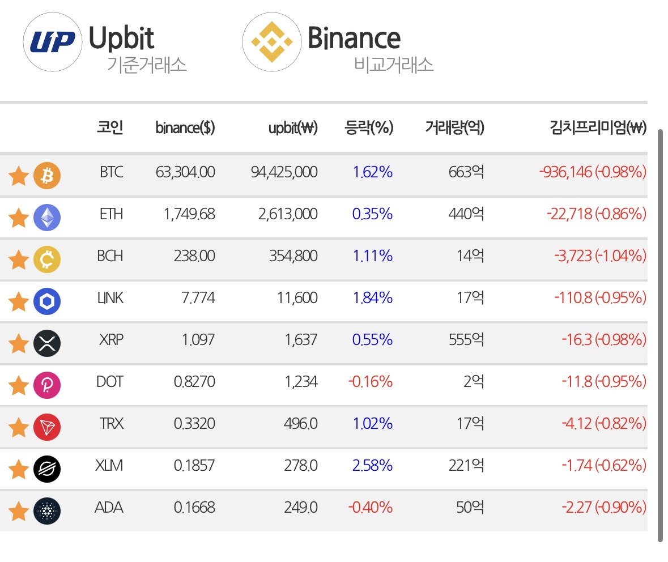The width and height of the screenshot is (668, 562).
Task: Toggle the favorite star for BTC
Action: pyautogui.click(x=19, y=176)
